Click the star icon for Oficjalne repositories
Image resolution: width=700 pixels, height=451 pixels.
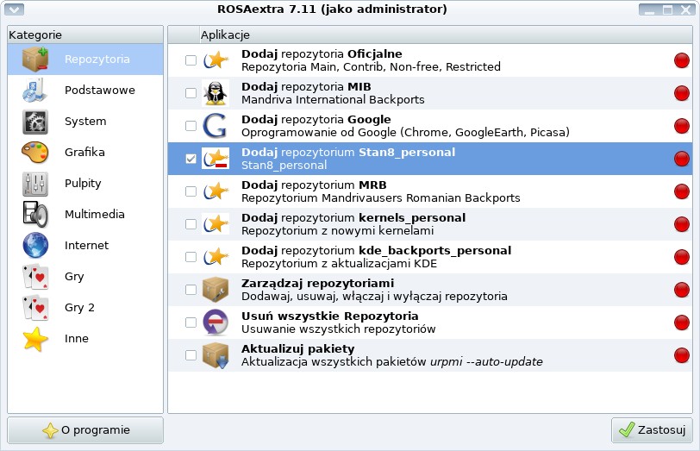[216, 60]
